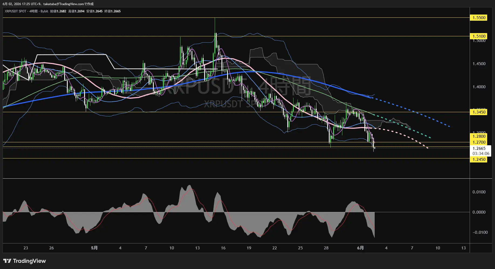Select the XRPUSDT SPOT symbol name in legend

click(x=15, y=11)
